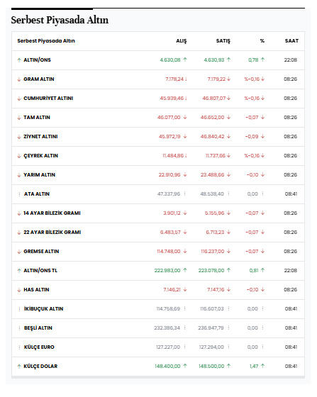Click the SATIŞ column header

pos(223,41)
